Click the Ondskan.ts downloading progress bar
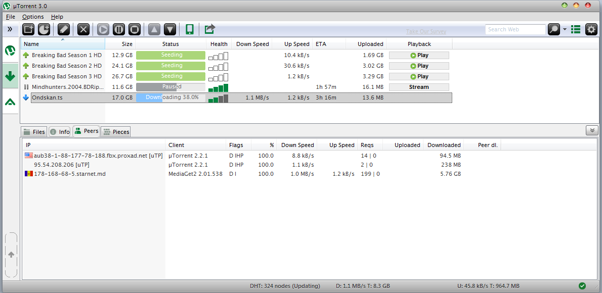 pos(171,97)
